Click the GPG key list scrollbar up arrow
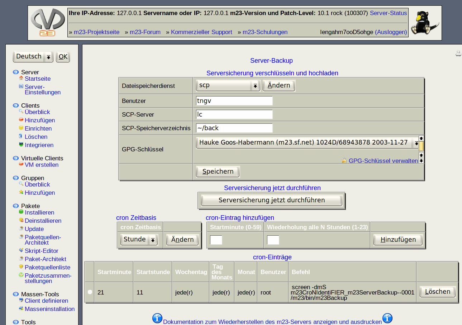The image size is (462, 325). (421, 138)
